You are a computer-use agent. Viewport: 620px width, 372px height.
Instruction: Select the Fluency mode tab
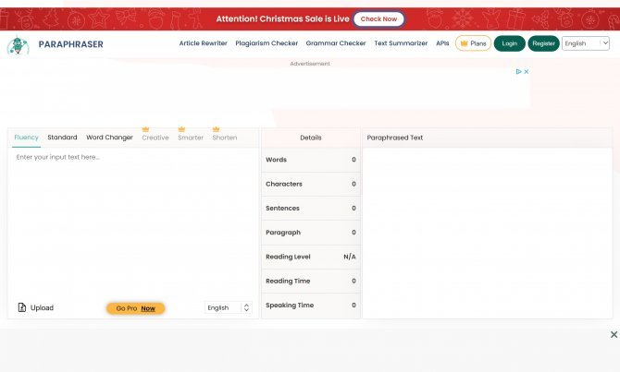[x=26, y=138]
